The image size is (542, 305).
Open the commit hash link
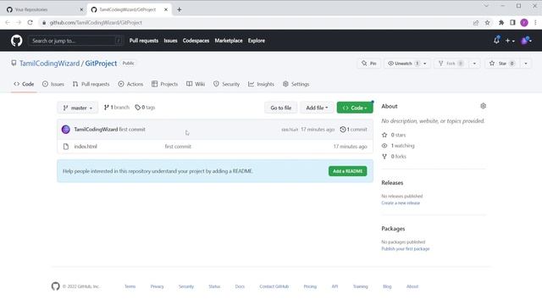(290, 130)
